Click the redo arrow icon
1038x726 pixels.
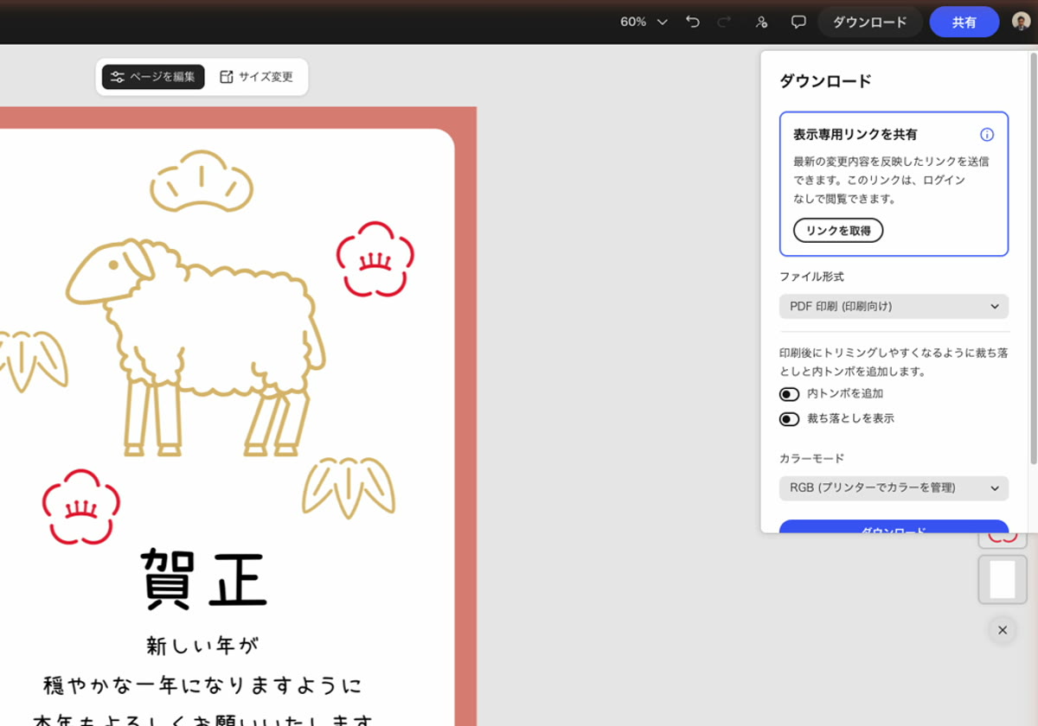724,22
